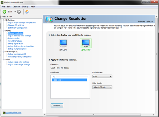Screen dimensions: 159x117
Task: Select the 608 × 684 resolution entry
Action: tap(69, 80)
